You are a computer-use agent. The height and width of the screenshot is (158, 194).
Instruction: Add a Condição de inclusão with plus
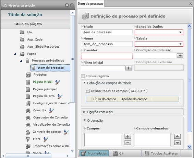[x=180, y=56]
